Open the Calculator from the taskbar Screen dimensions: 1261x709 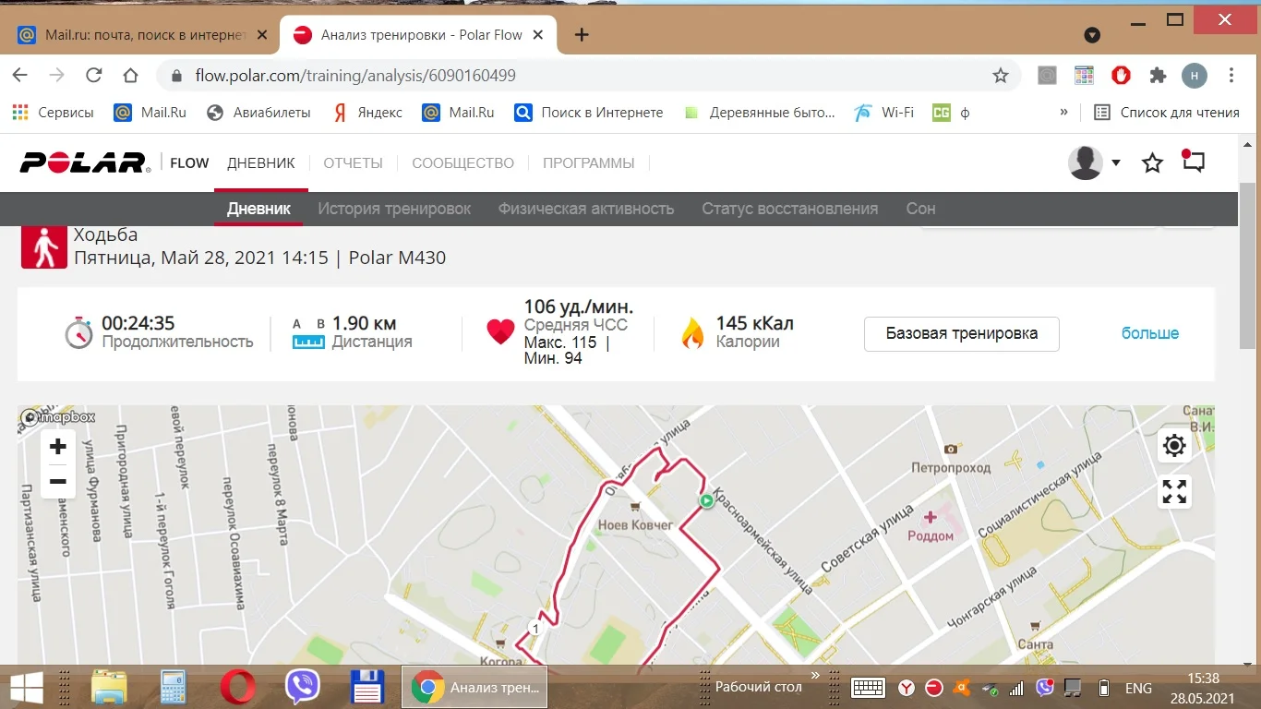(174, 687)
